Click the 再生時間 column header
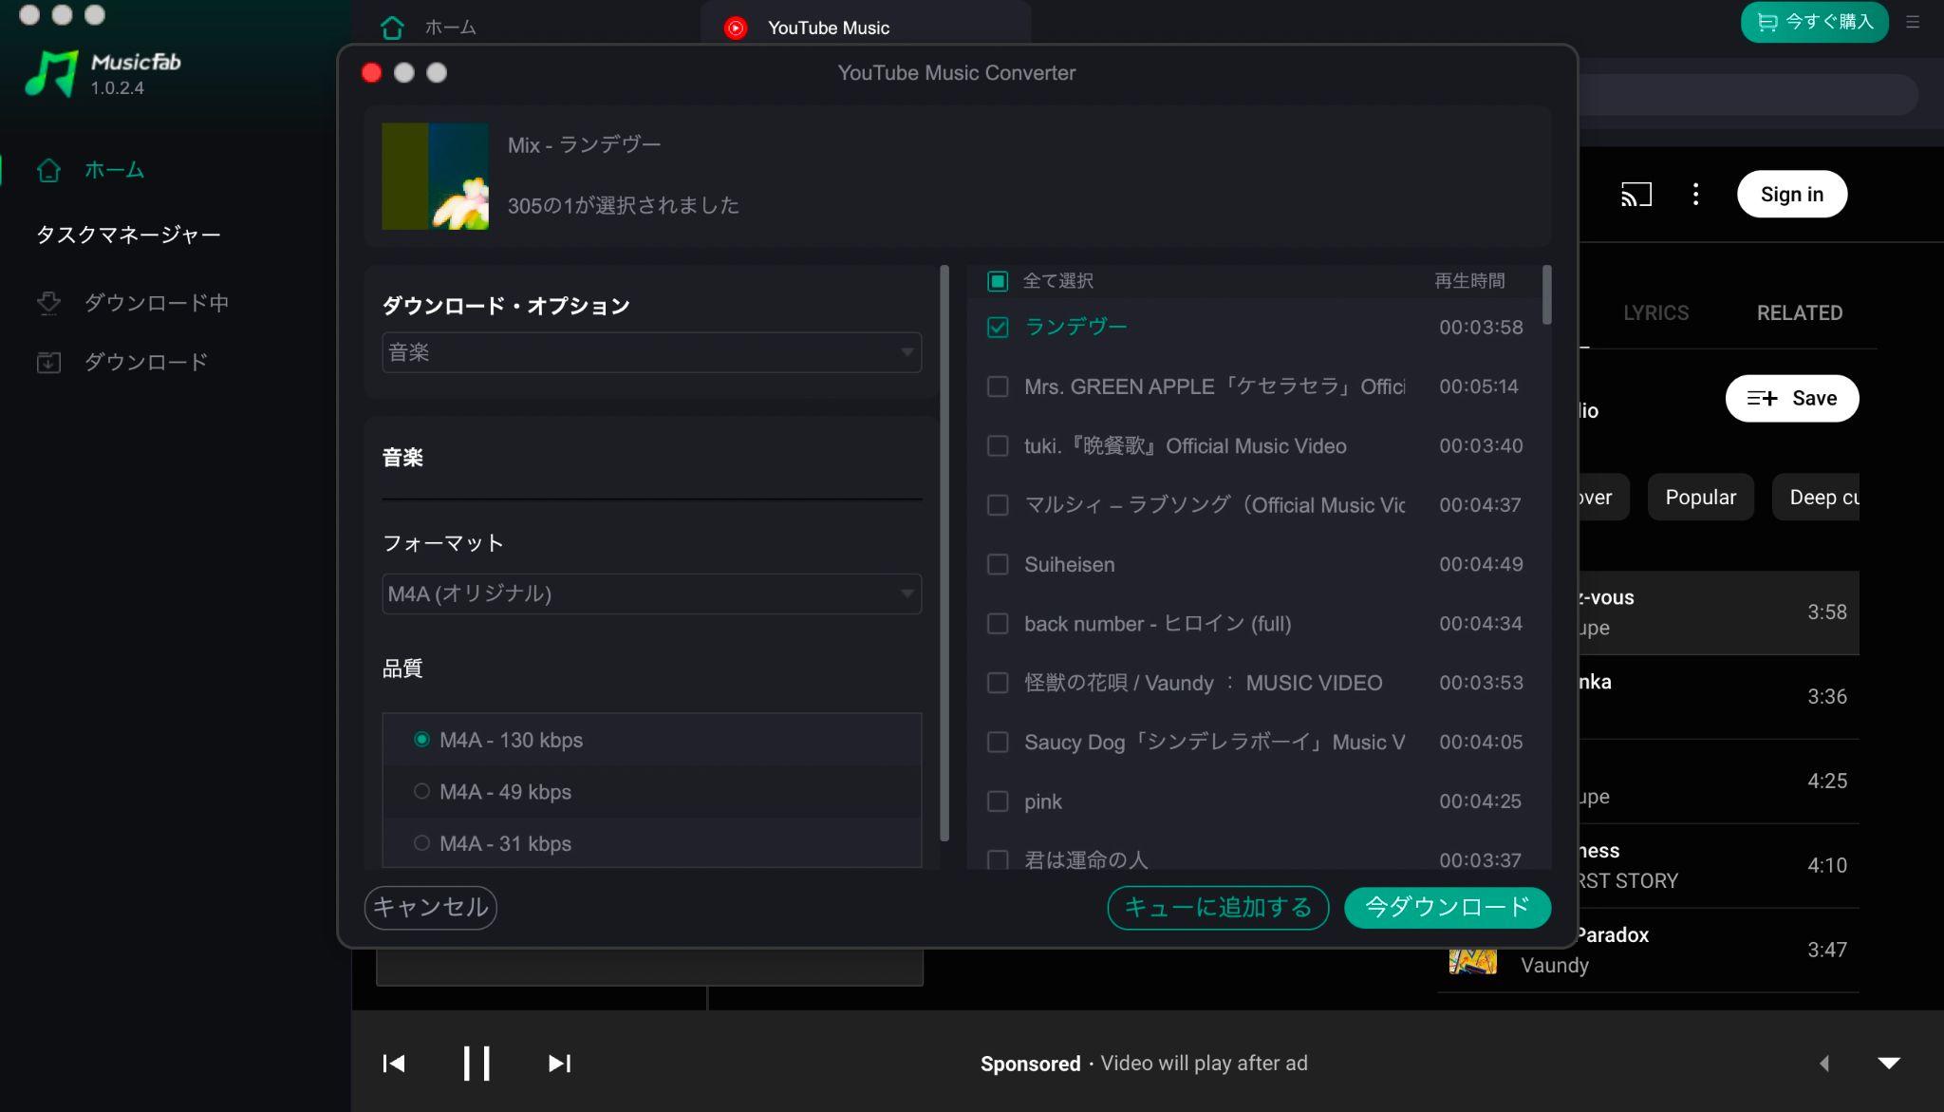Viewport: 1944px width, 1112px height. point(1469,281)
